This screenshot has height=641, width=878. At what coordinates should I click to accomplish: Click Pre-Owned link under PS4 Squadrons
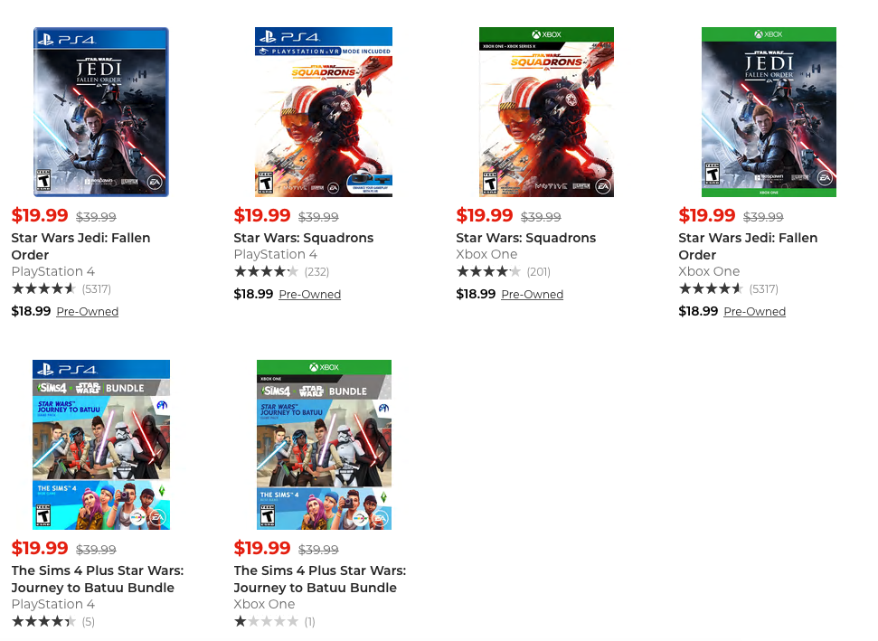(x=309, y=295)
